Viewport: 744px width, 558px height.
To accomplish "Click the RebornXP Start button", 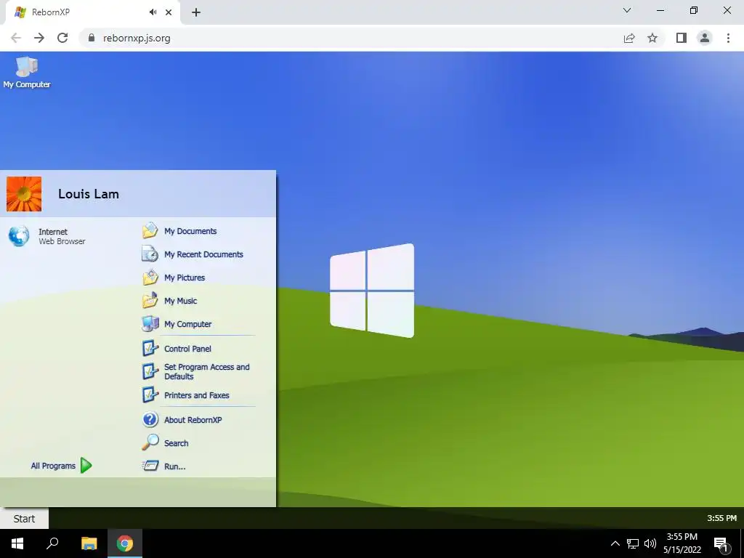I will coord(24,519).
